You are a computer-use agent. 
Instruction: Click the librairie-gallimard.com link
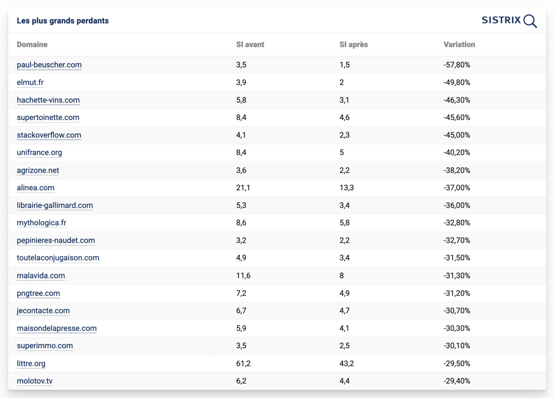(x=55, y=205)
